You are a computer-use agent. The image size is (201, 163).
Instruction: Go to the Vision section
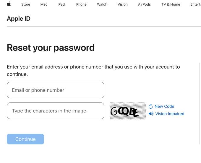click(123, 4)
